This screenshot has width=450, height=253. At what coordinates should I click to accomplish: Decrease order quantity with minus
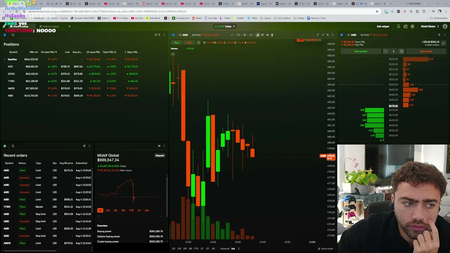pos(385,51)
